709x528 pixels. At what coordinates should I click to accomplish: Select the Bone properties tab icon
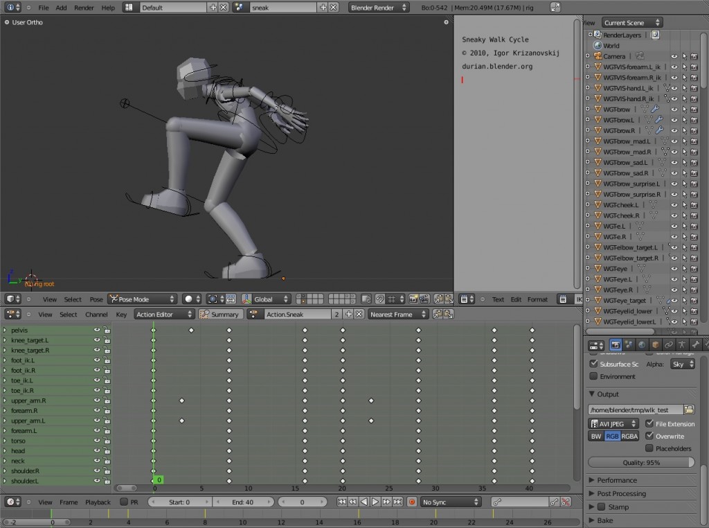[x=694, y=344]
